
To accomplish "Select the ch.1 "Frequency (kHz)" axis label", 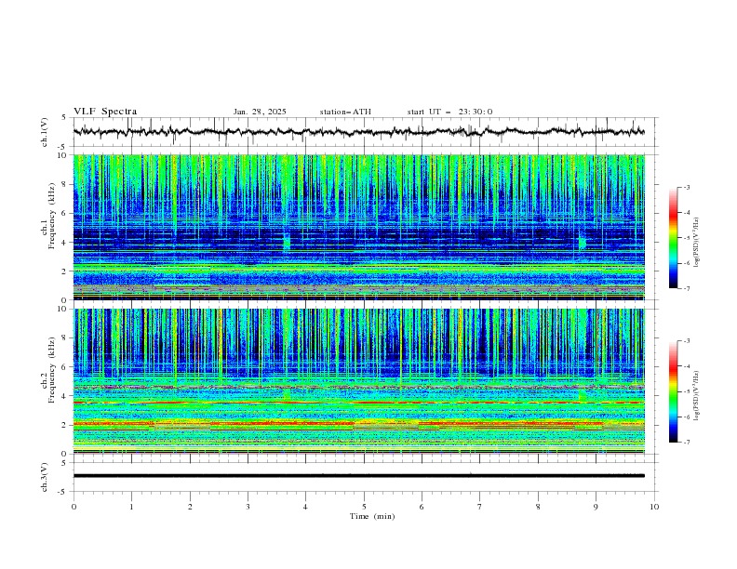I will (52, 216).
